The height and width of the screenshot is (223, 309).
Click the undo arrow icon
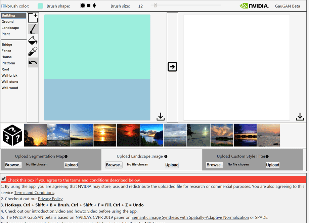[33, 62]
